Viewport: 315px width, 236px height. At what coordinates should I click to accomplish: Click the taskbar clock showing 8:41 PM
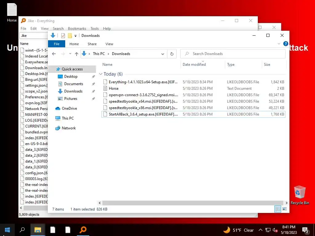click(x=289, y=230)
